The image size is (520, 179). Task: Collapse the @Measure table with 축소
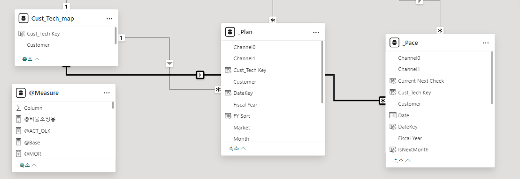pos(28,165)
